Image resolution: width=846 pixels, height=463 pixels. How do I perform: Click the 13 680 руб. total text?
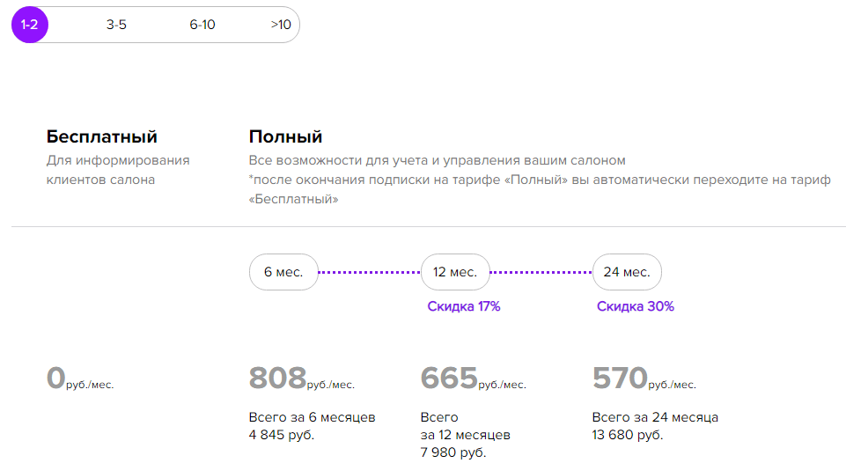628,435
